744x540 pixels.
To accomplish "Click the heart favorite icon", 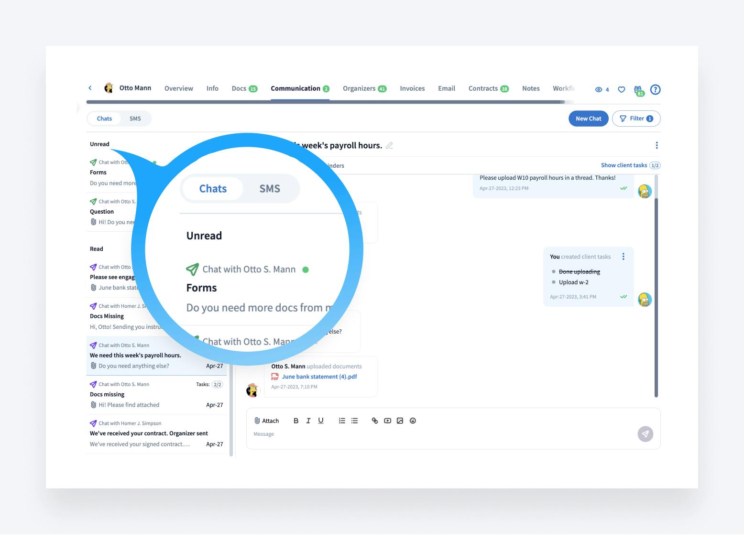I will (622, 89).
